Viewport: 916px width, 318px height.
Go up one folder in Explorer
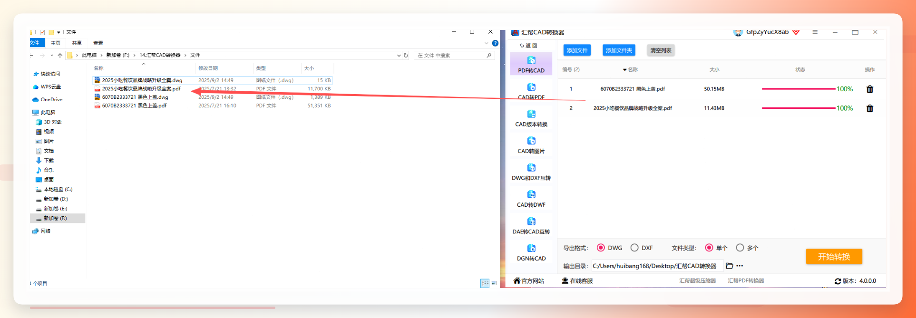tap(60, 55)
